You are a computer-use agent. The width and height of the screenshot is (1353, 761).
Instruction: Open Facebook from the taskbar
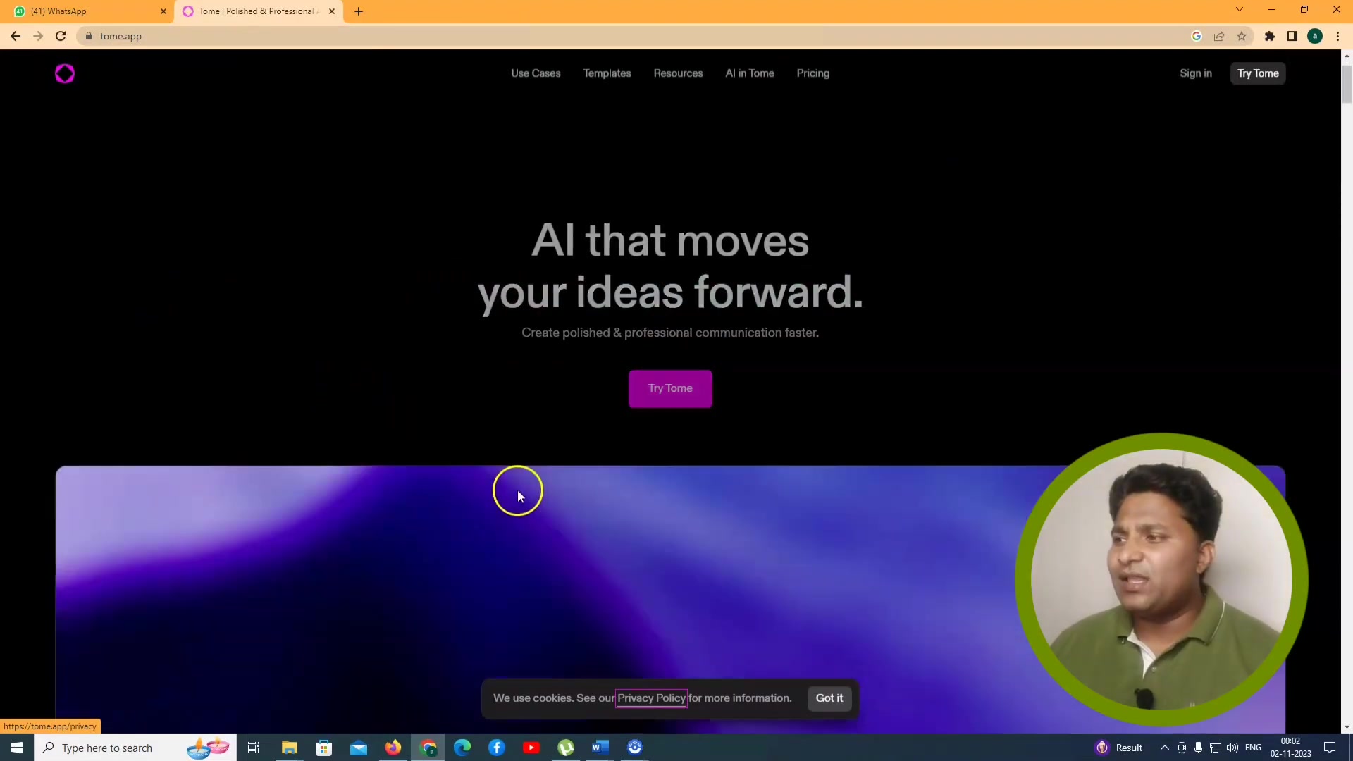[x=497, y=748]
